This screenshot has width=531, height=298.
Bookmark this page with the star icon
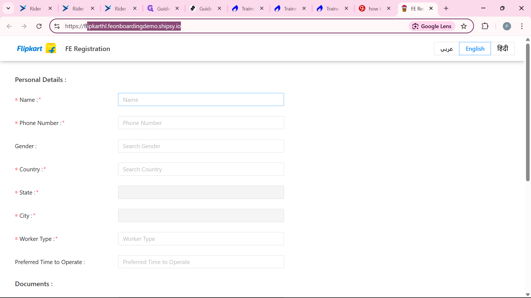click(x=464, y=26)
